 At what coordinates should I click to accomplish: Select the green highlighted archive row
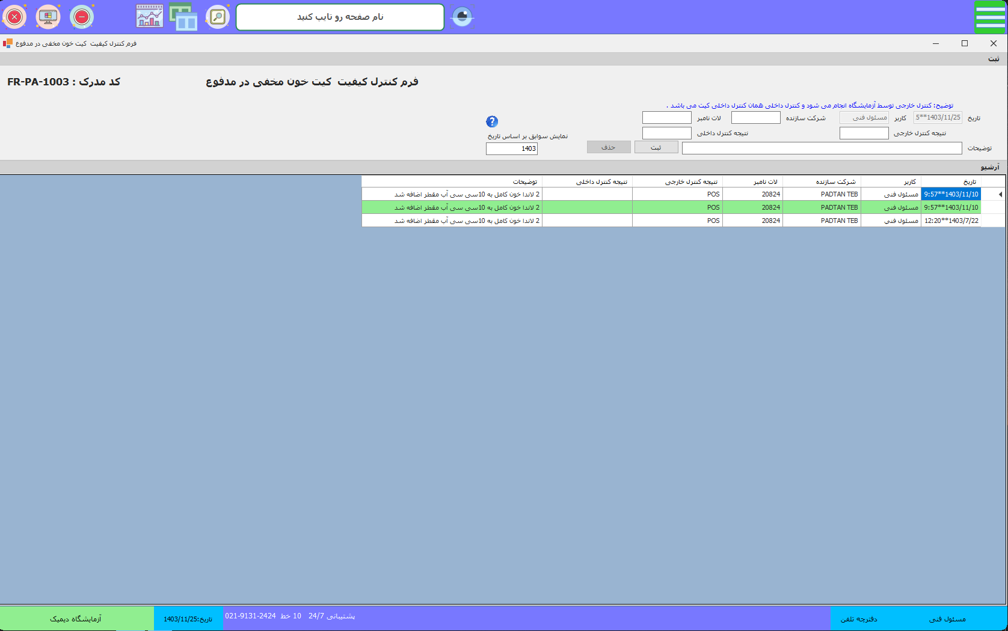tap(662, 207)
